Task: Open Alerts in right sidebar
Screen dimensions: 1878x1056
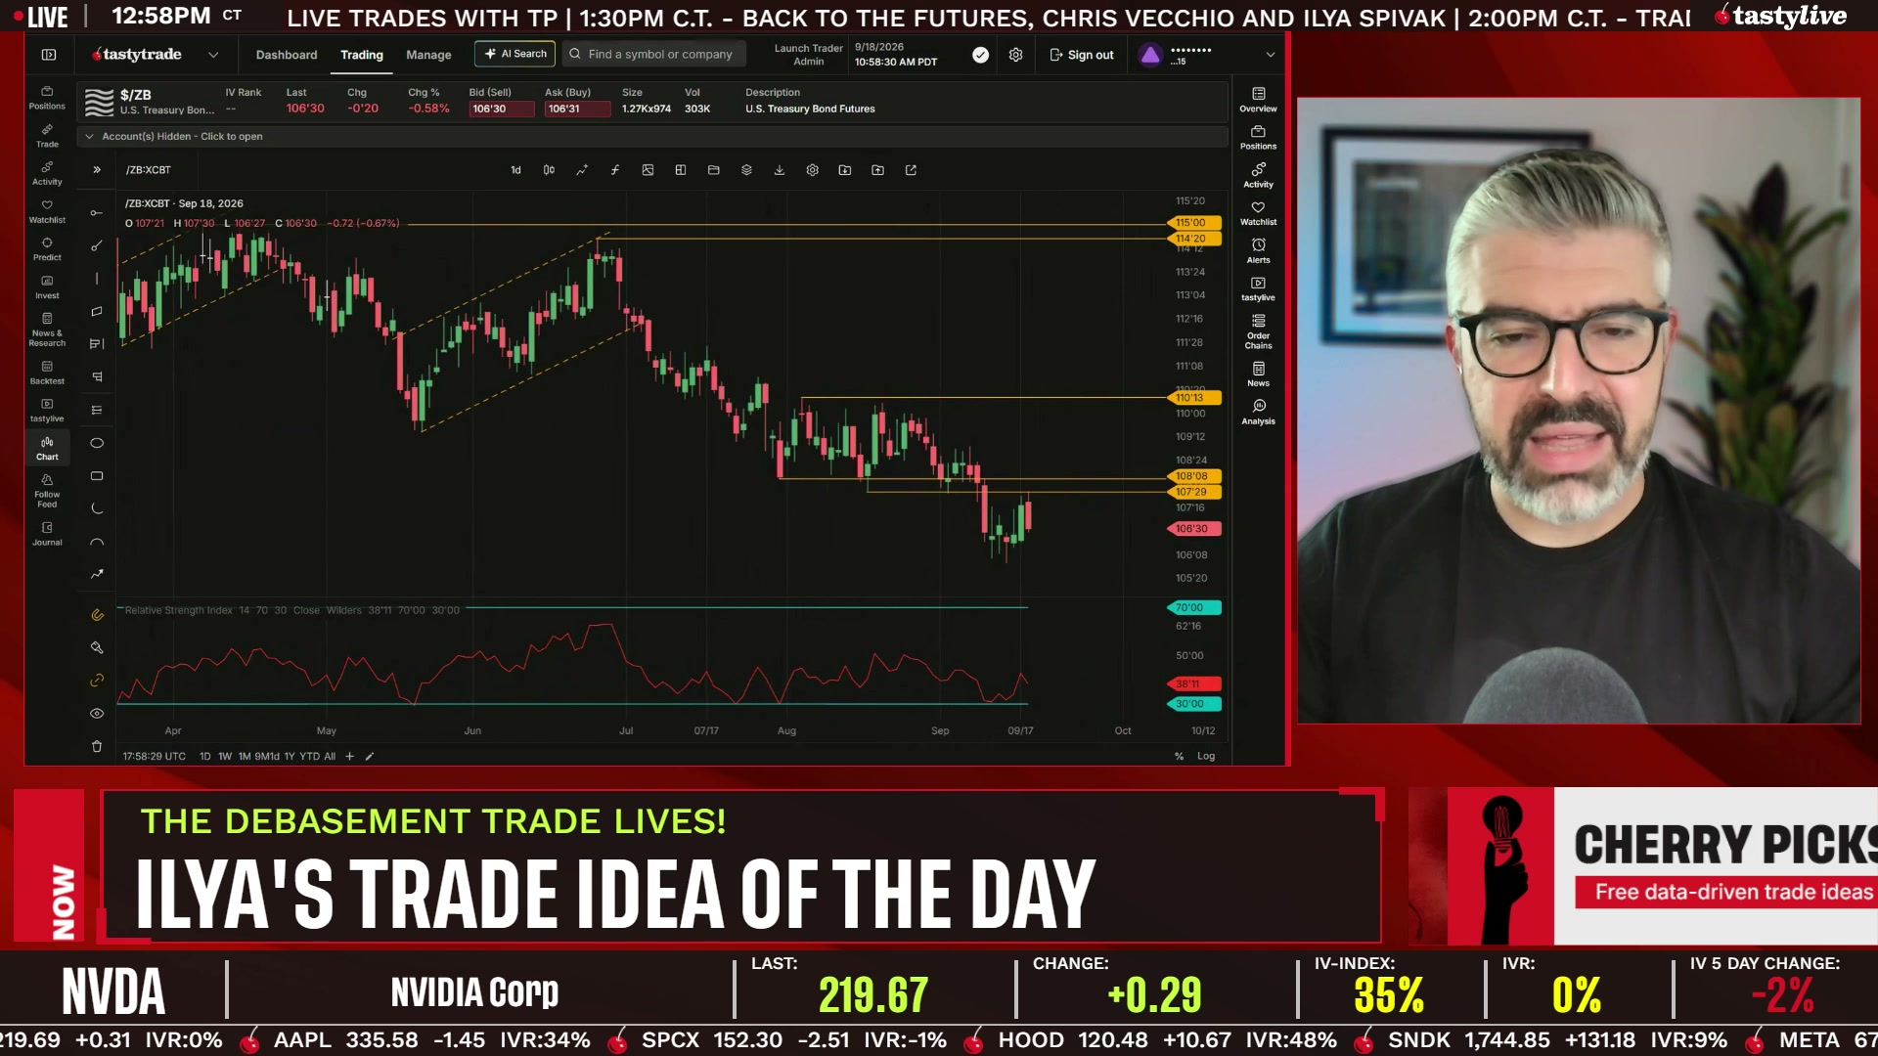Action: pos(1258,251)
